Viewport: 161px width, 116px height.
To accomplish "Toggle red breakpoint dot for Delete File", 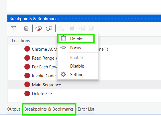I will pyautogui.click(x=27, y=93).
